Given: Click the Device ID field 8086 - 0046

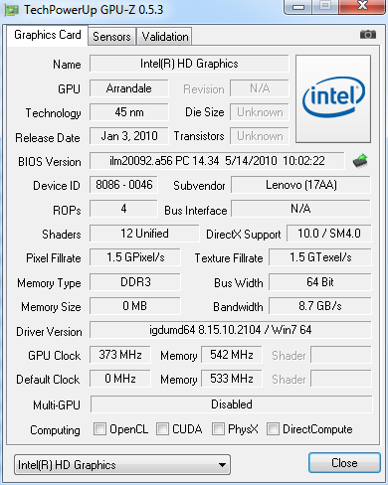Looking at the screenshot, I should click(x=123, y=185).
